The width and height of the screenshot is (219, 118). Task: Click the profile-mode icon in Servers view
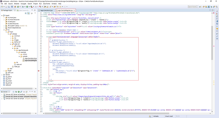pos(21,92)
